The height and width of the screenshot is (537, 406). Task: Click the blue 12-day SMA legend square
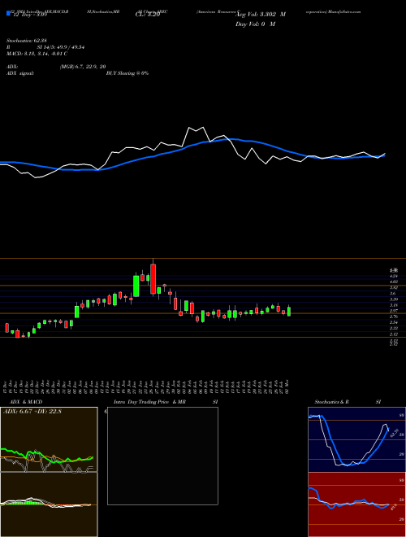8,14
